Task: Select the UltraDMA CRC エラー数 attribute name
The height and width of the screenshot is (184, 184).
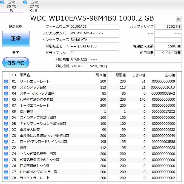Action: pos(39,172)
